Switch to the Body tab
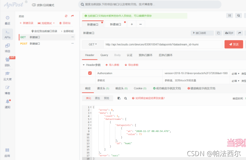 tap(117, 55)
